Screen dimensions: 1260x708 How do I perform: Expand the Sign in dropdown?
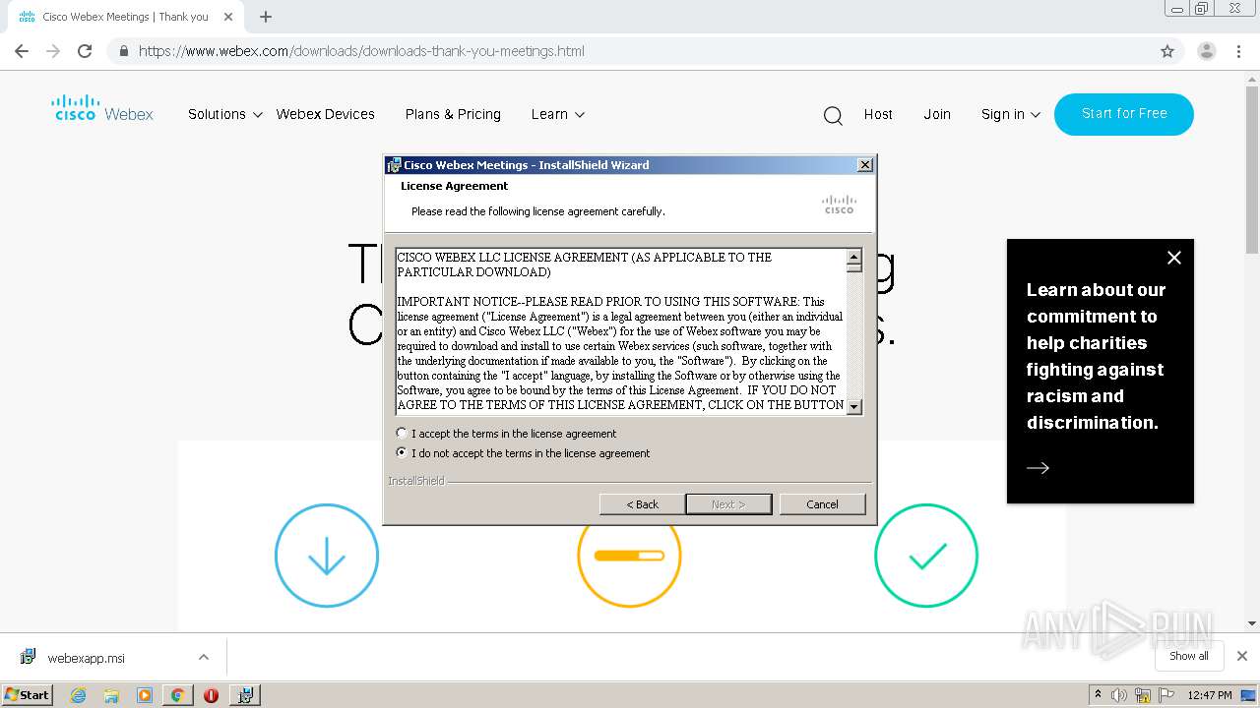[1011, 114]
